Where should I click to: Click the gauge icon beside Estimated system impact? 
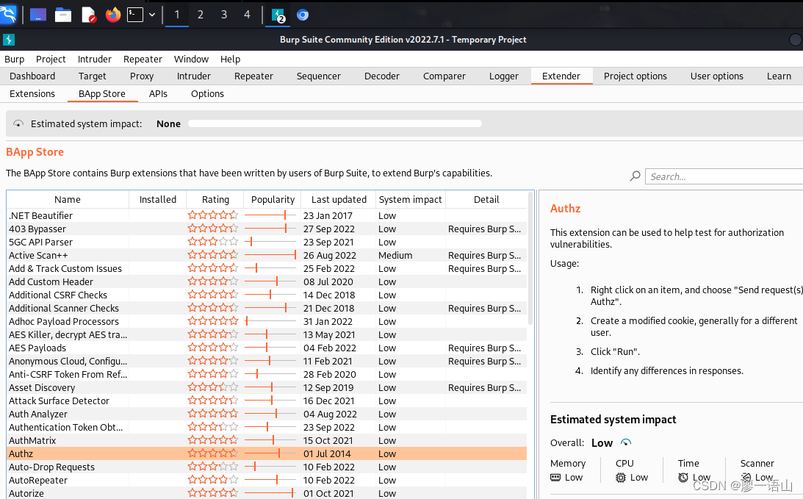click(18, 123)
